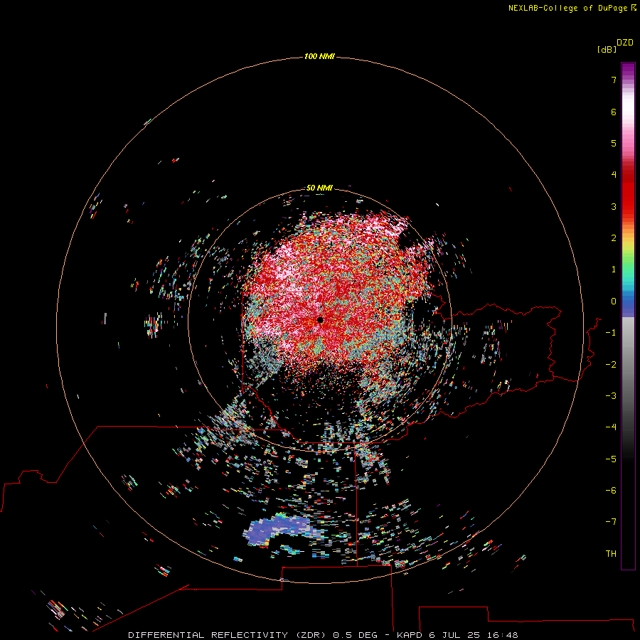Click the colorbar value -2 label

click(611, 365)
